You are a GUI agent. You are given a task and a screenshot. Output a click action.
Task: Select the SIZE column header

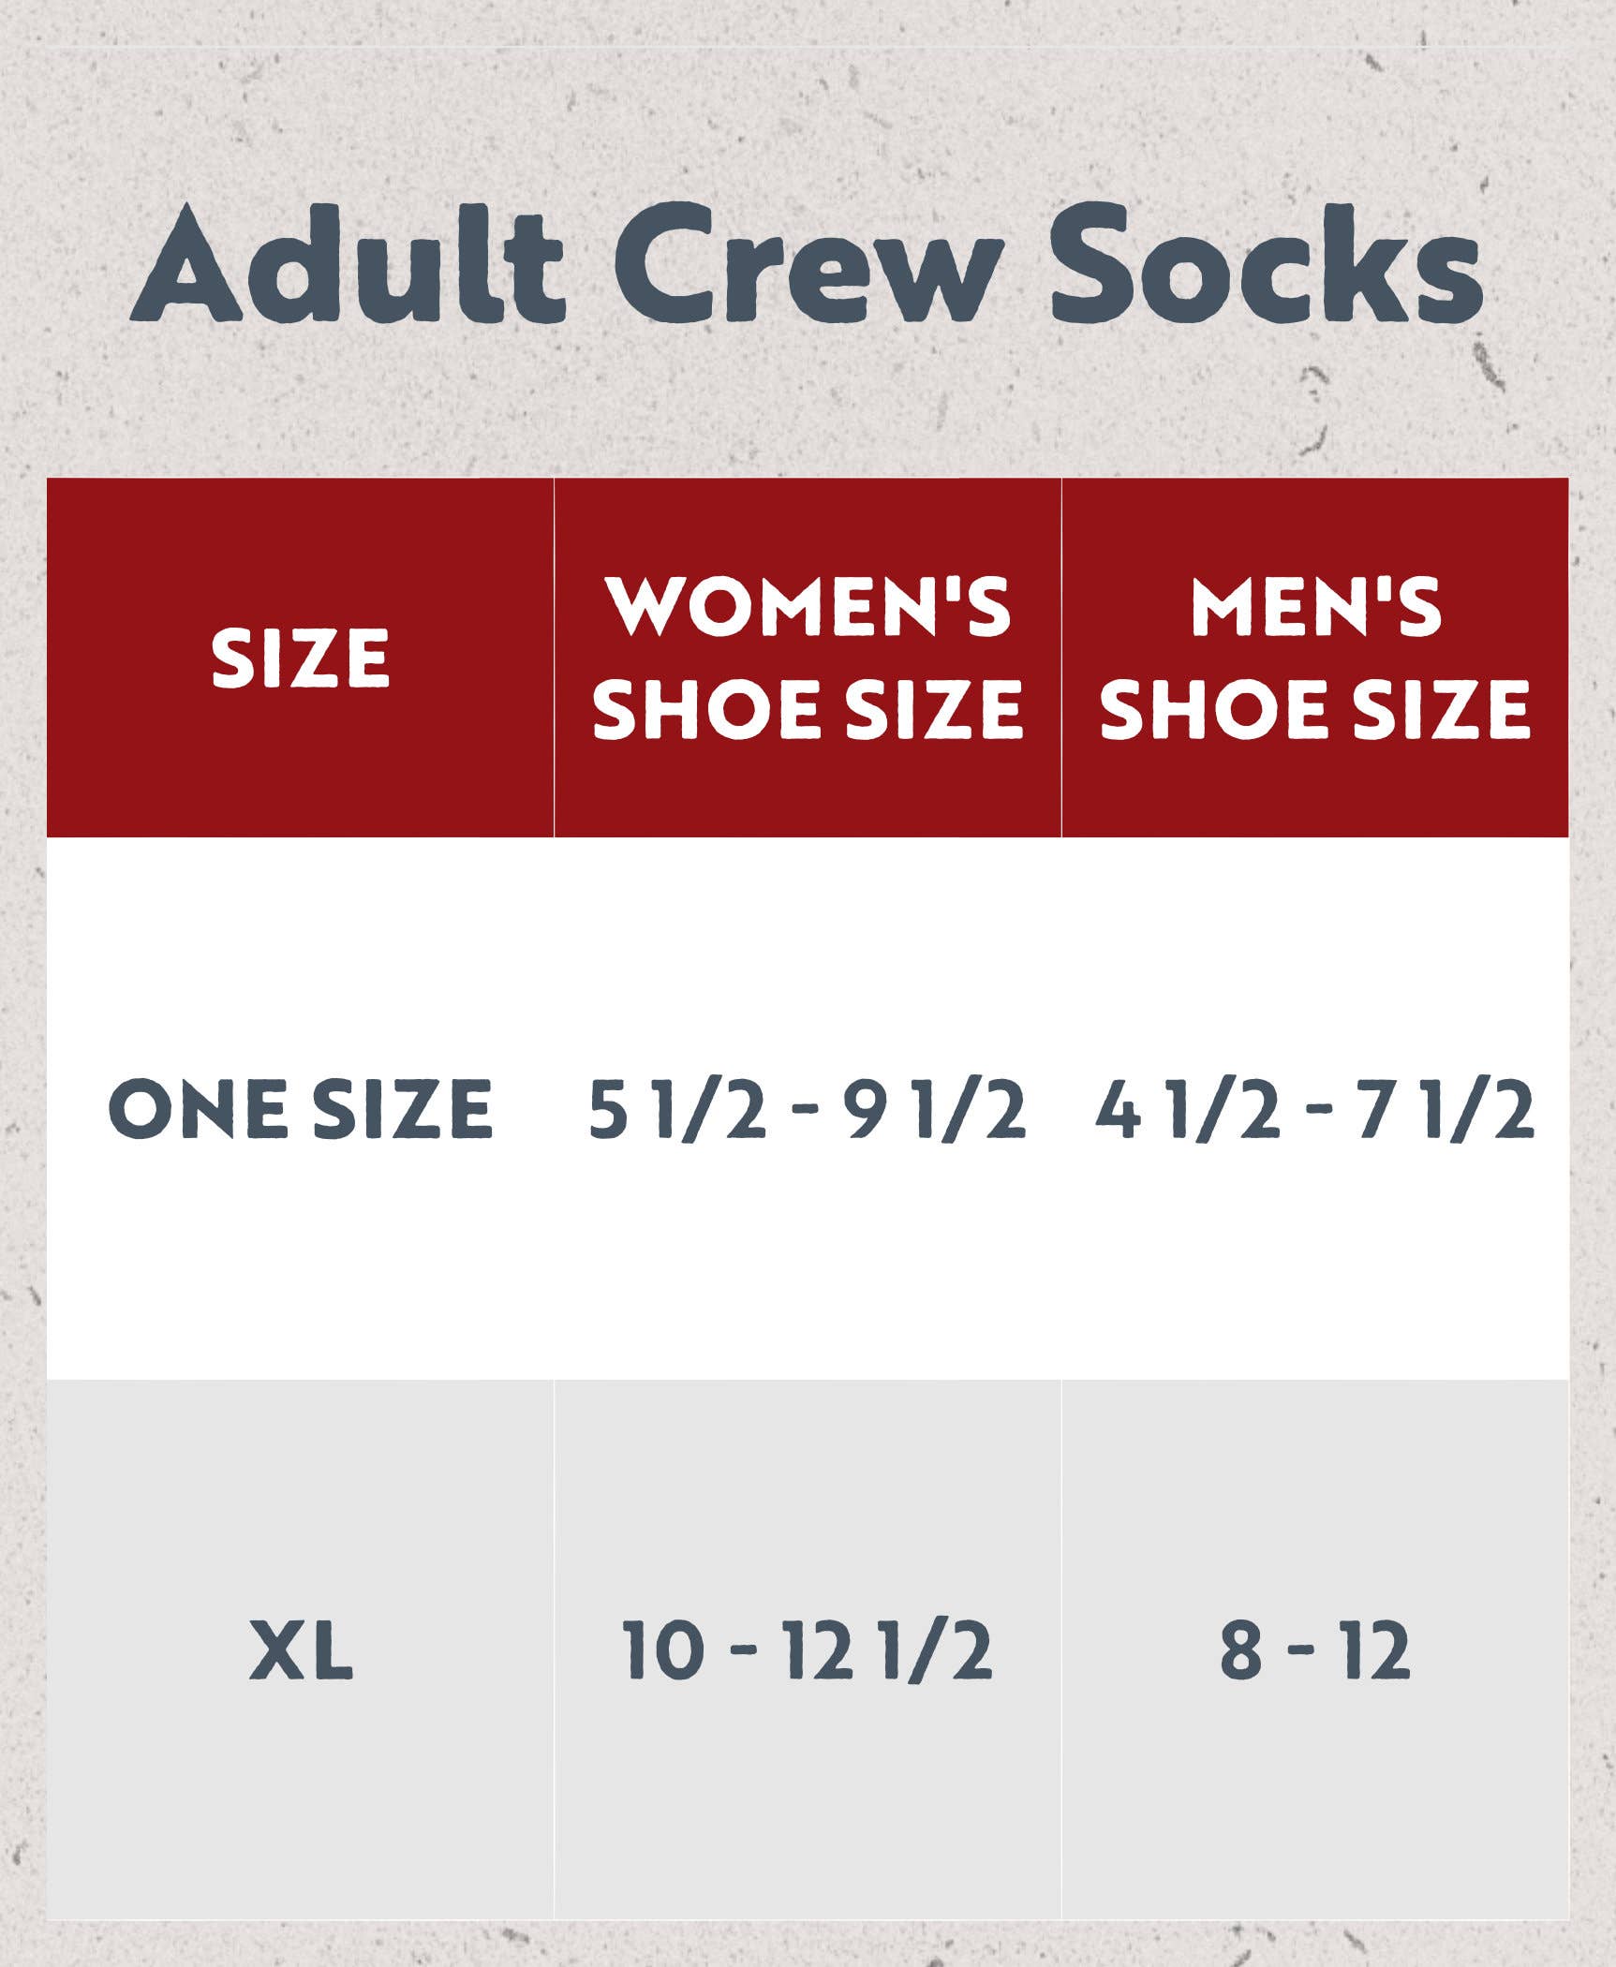point(300,658)
